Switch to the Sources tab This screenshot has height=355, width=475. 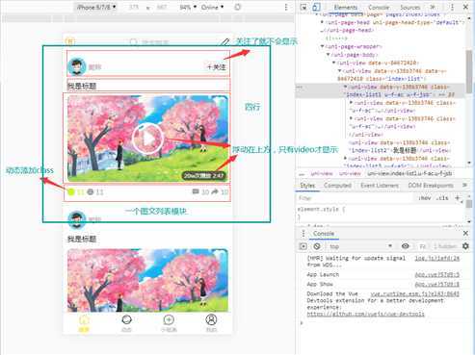tap(409, 7)
